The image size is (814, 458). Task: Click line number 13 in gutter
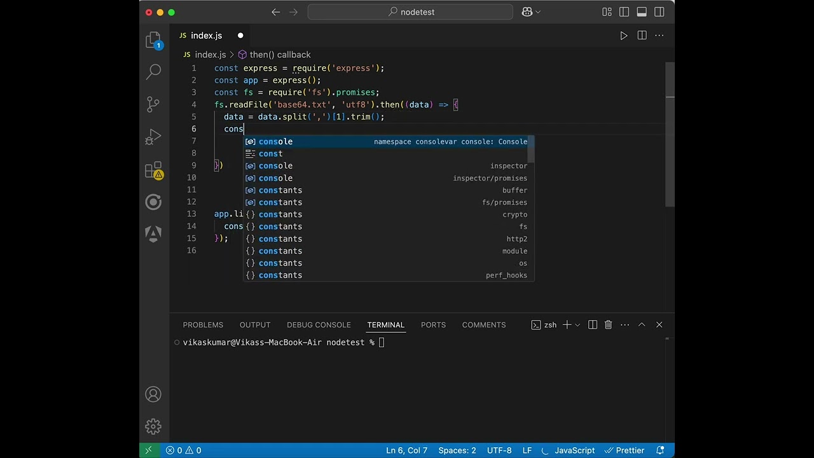click(191, 214)
